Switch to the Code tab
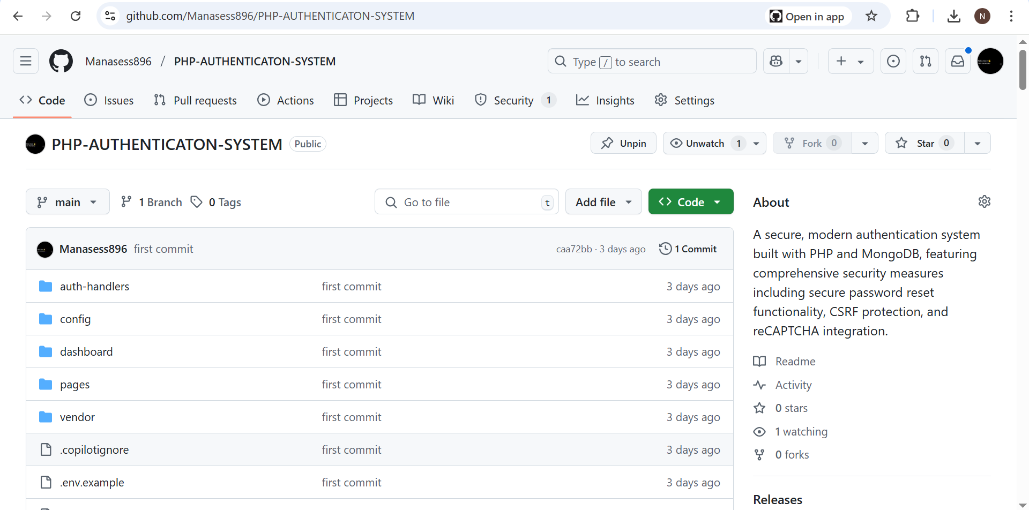 click(42, 100)
